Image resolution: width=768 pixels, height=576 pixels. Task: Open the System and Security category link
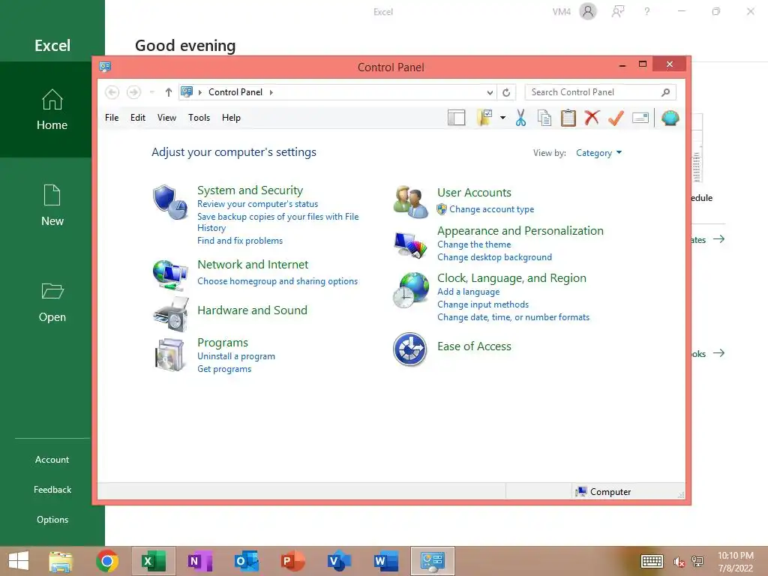[250, 190]
